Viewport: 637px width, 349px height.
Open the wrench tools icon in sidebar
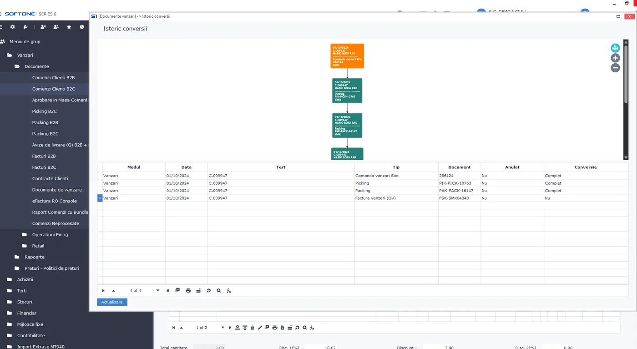25,27
